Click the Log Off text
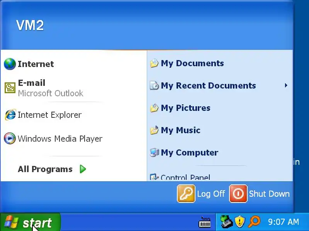This screenshot has width=309, height=231. point(211,194)
